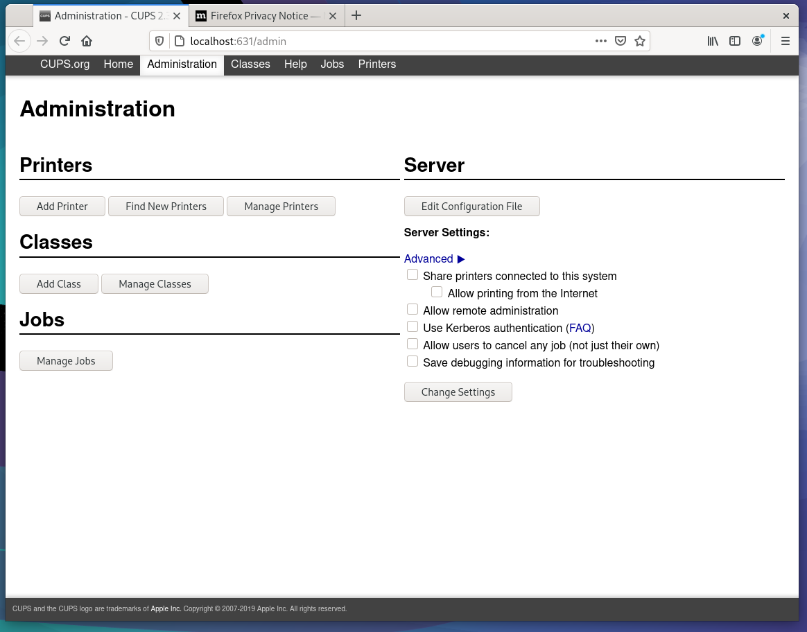Open page actions three-dot menu
Viewport: 807px width, 632px height.
(x=600, y=41)
